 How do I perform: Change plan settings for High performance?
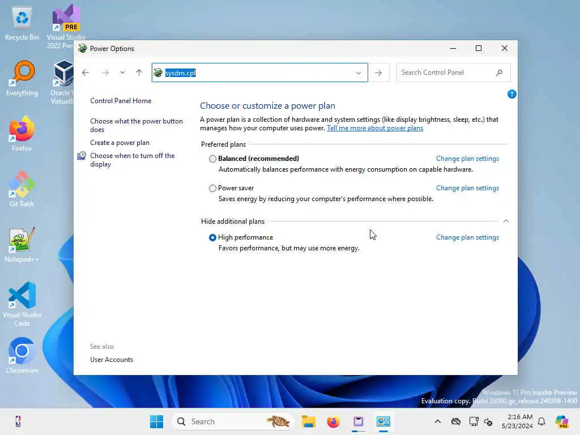tap(467, 237)
